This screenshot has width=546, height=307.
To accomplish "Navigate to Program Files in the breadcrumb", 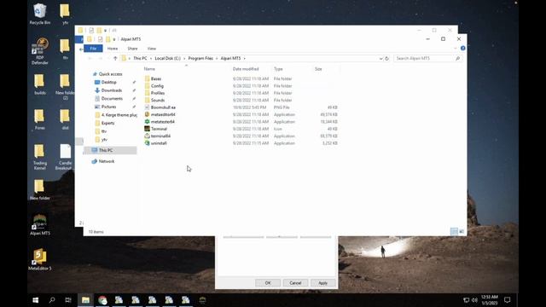I will tap(200, 59).
